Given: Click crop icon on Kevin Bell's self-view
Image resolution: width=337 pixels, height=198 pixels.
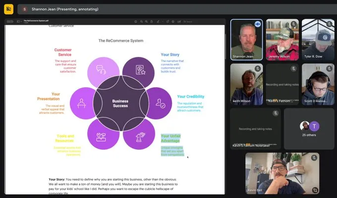Looking at the screenshot, I should [x=315, y=190].
